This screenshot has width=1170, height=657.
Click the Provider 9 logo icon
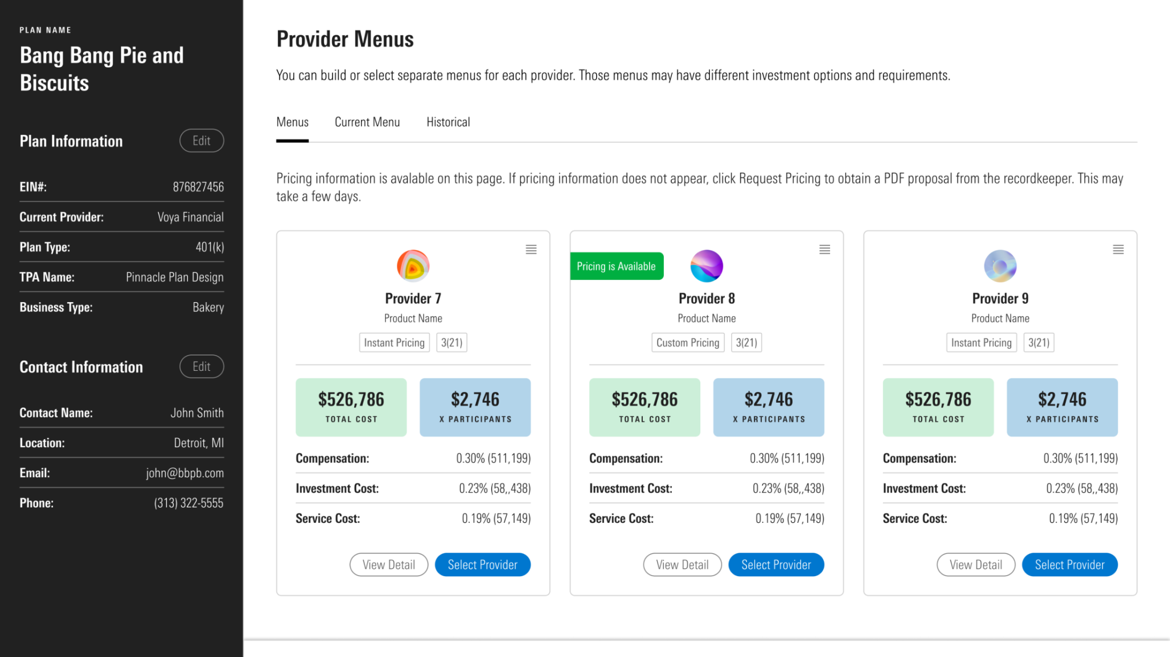(1000, 266)
